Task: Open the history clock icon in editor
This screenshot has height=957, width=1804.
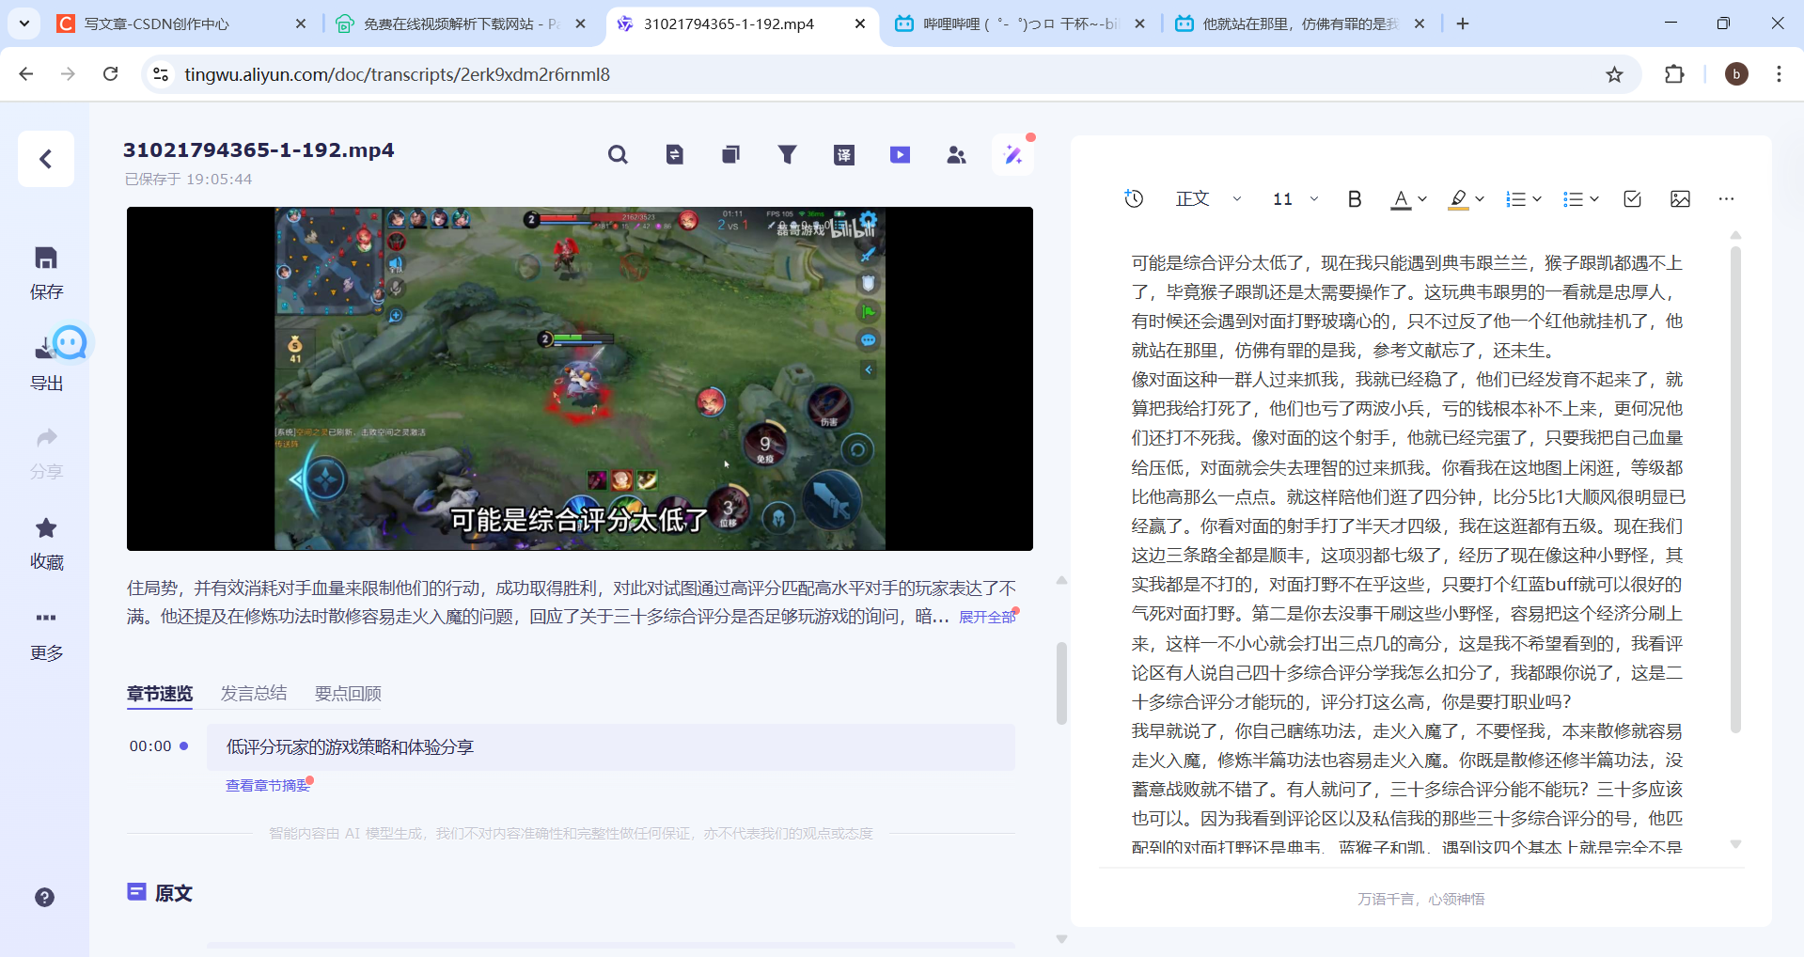Action: pyautogui.click(x=1135, y=198)
